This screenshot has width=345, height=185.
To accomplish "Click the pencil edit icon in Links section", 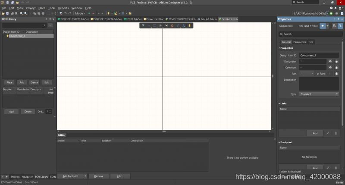I will (328, 133).
